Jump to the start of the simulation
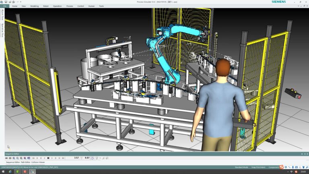Image resolution: width=309 pixels, height=174 pixels. pos(33,158)
